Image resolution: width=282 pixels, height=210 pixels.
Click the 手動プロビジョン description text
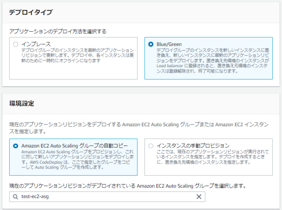212,157
